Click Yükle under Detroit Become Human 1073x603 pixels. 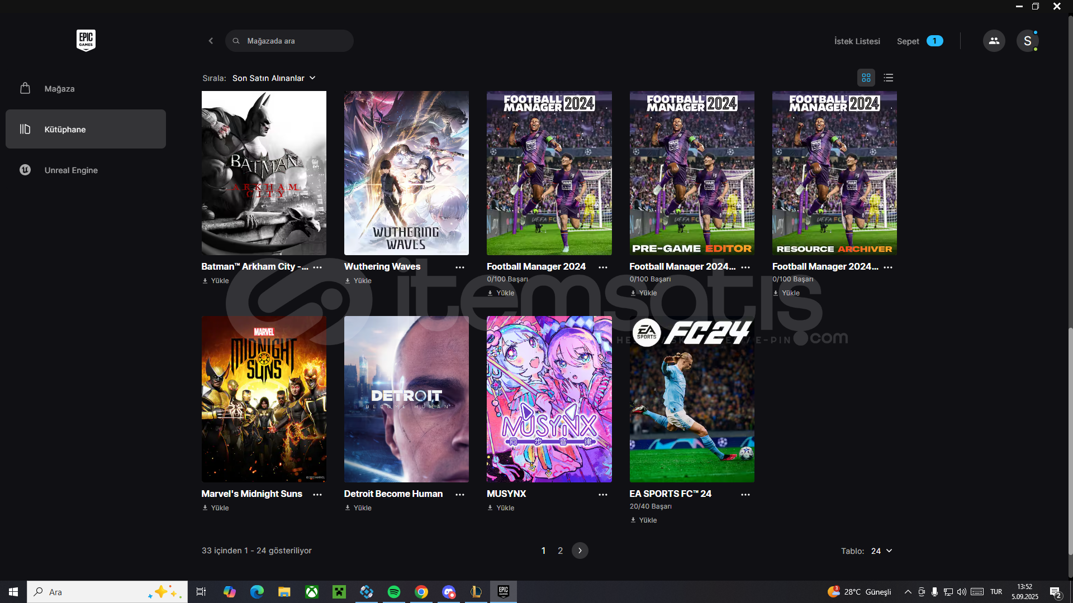(358, 508)
